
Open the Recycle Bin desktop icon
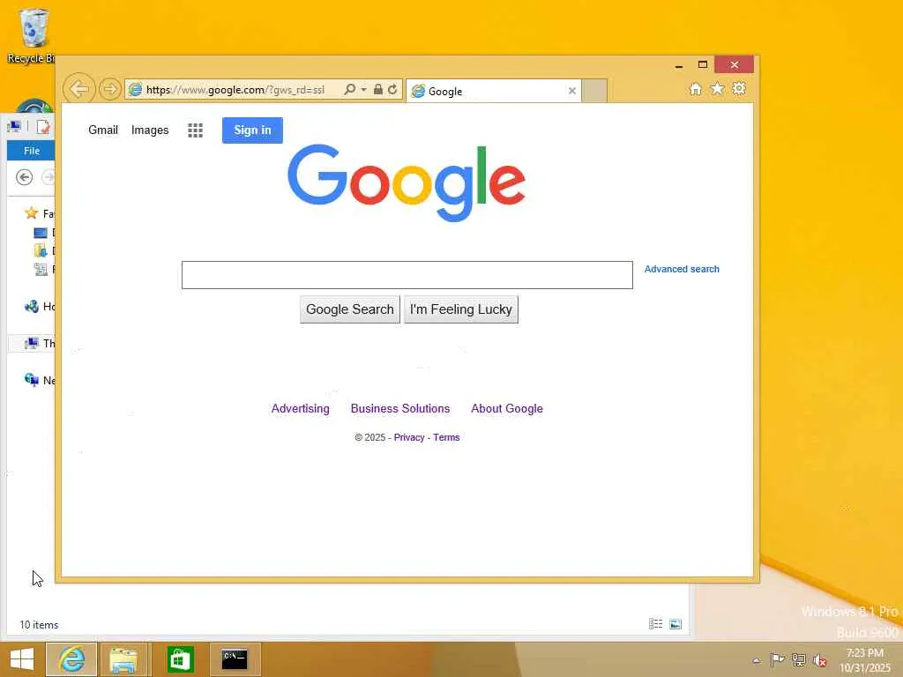tap(33, 35)
